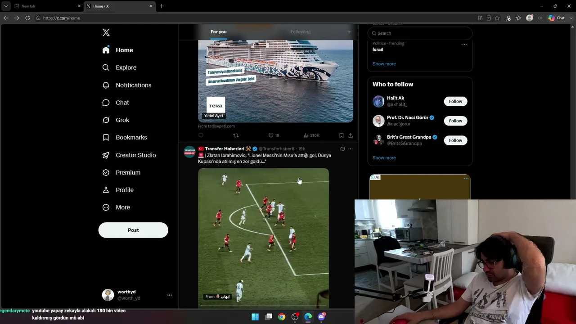The image size is (576, 324).
Task: Open the Transfer Haberleri post timestamp 19h
Action: pyautogui.click(x=301, y=149)
